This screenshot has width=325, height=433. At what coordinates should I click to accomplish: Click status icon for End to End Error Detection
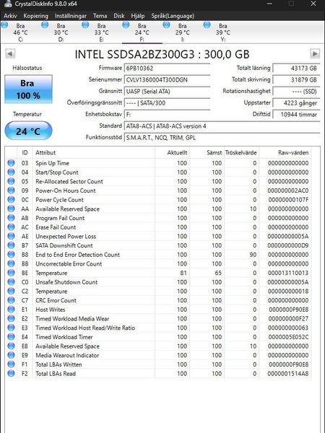[x=11, y=254]
